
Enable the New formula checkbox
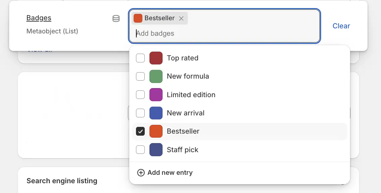pyautogui.click(x=140, y=76)
